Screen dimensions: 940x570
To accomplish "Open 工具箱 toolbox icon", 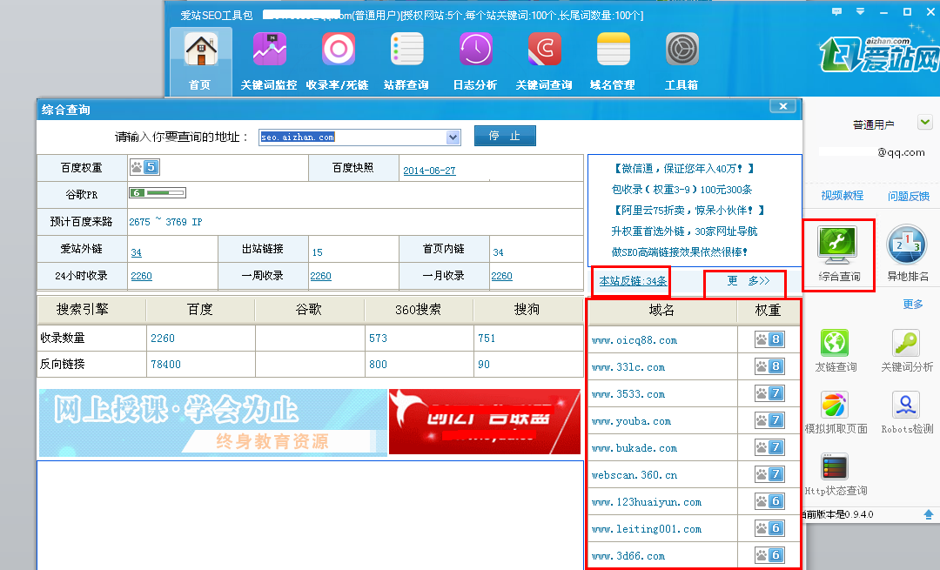I will pos(681,62).
